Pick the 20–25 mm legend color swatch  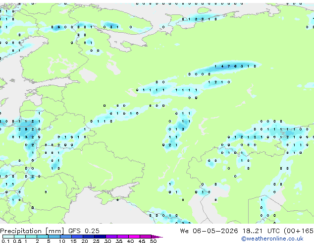(88, 237)
